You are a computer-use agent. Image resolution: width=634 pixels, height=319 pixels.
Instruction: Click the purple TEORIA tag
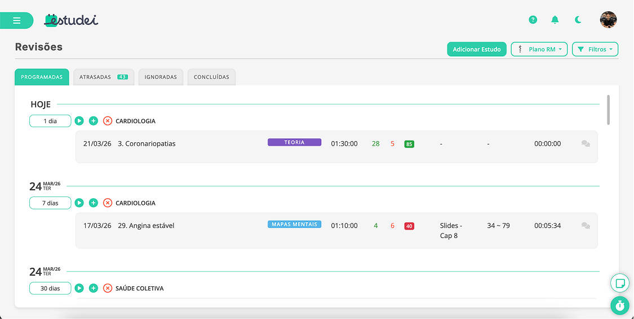294,143
